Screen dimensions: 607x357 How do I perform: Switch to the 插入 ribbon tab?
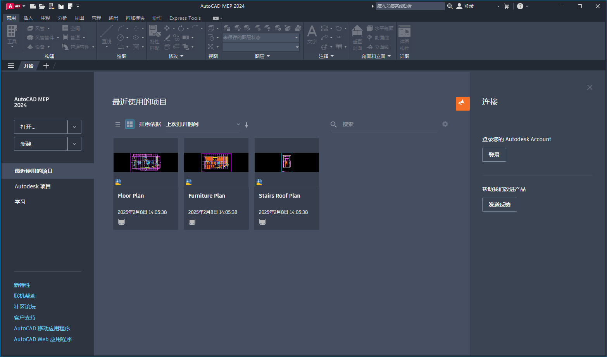tap(28, 18)
